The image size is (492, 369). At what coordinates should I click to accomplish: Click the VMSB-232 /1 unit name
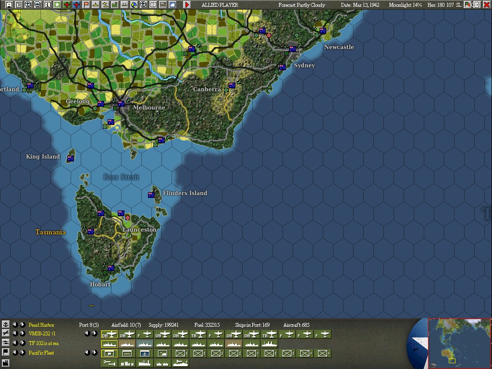42,334
